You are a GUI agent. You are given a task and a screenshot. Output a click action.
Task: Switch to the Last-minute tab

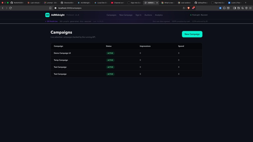pos(34,3)
